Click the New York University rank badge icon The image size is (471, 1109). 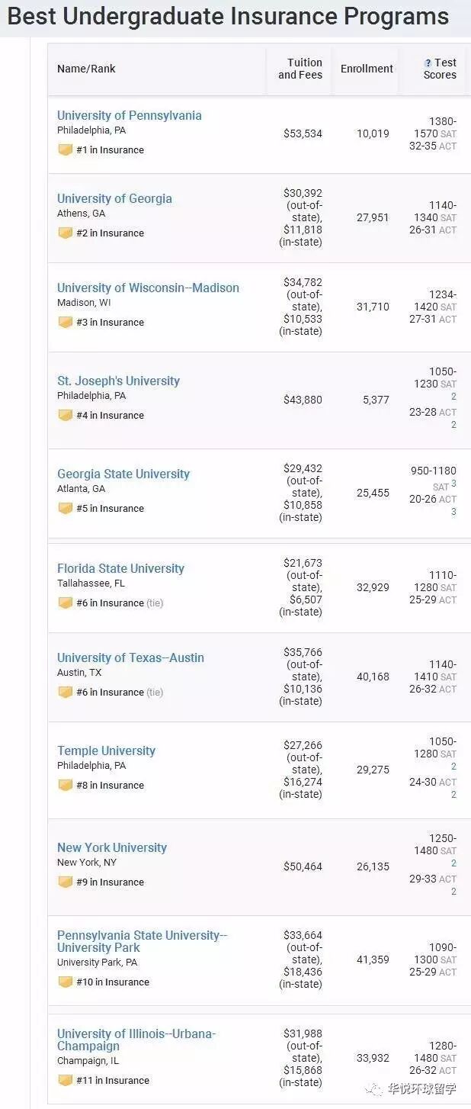[x=66, y=882]
